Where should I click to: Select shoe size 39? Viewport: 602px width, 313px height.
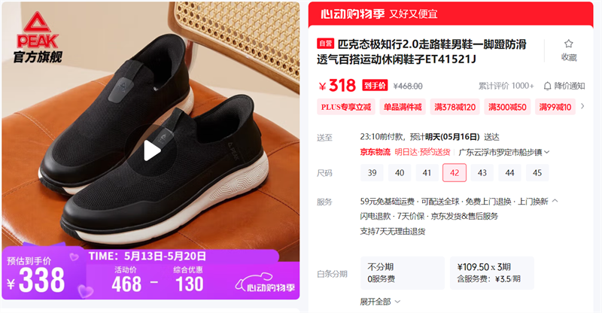[372, 173]
